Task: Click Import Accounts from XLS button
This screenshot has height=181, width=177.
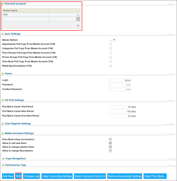Action: [x=90, y=176]
